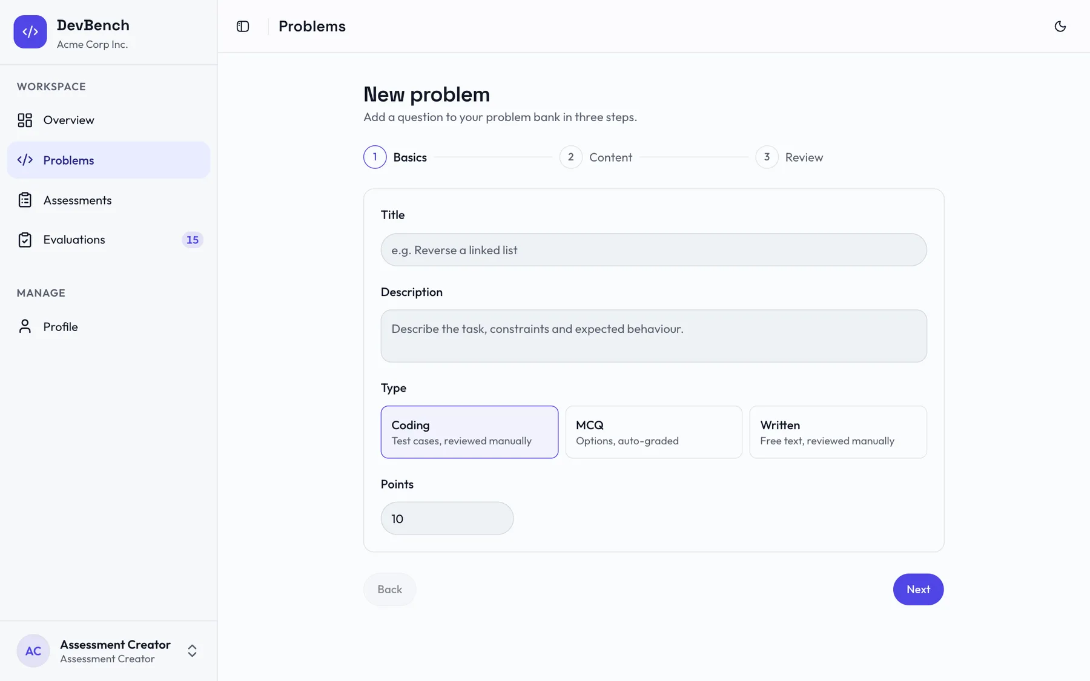Click the Problems page header title
The image size is (1090, 681).
click(x=312, y=26)
